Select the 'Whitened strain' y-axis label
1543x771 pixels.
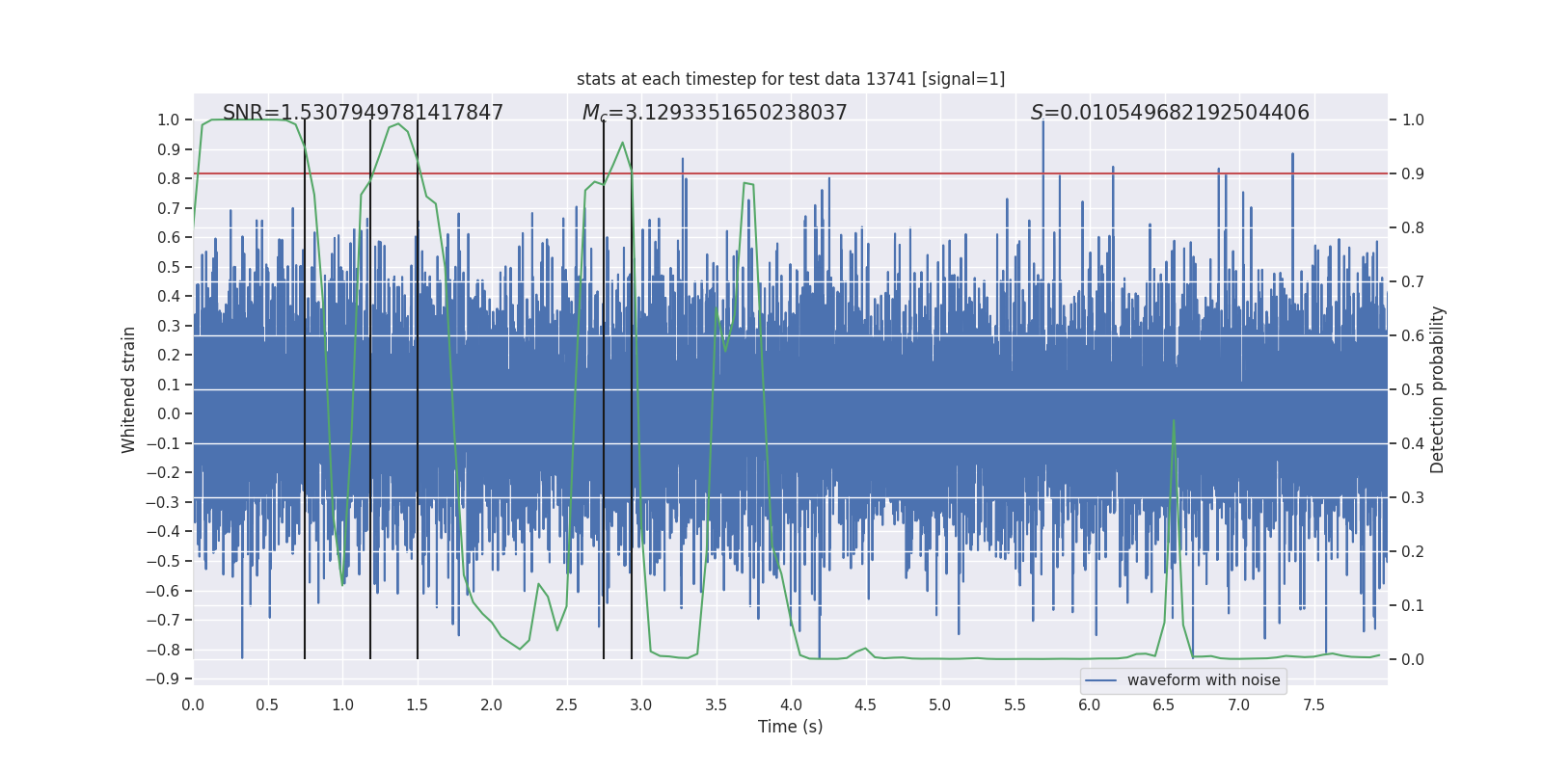click(129, 389)
